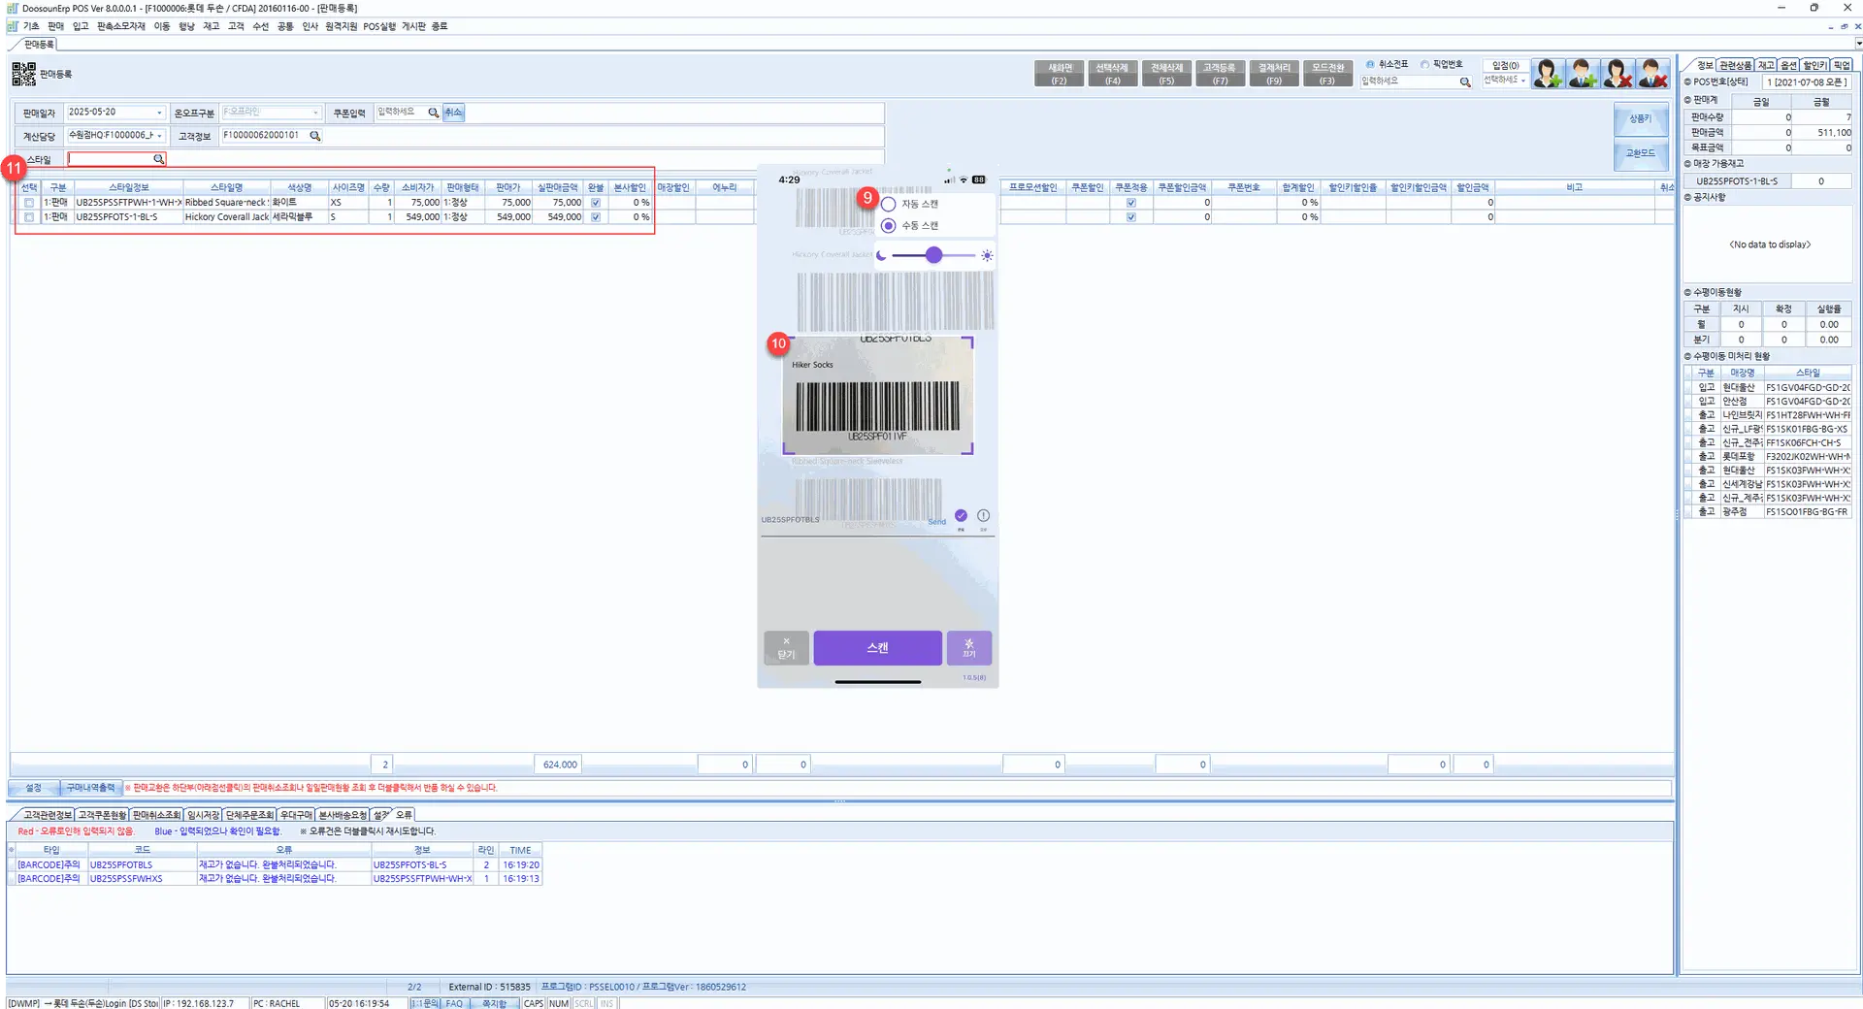Screen dimensions: 1863x1009
Task: Click the search icon in the 취소전표 input
Action: 1465,82
